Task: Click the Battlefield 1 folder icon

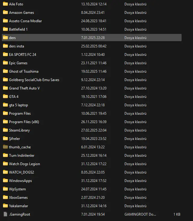Action: 5,29
